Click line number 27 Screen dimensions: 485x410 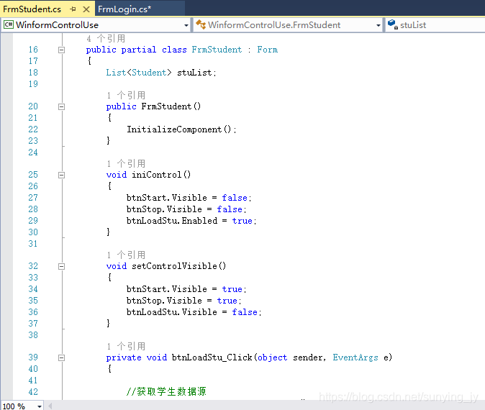pyautogui.click(x=33, y=198)
